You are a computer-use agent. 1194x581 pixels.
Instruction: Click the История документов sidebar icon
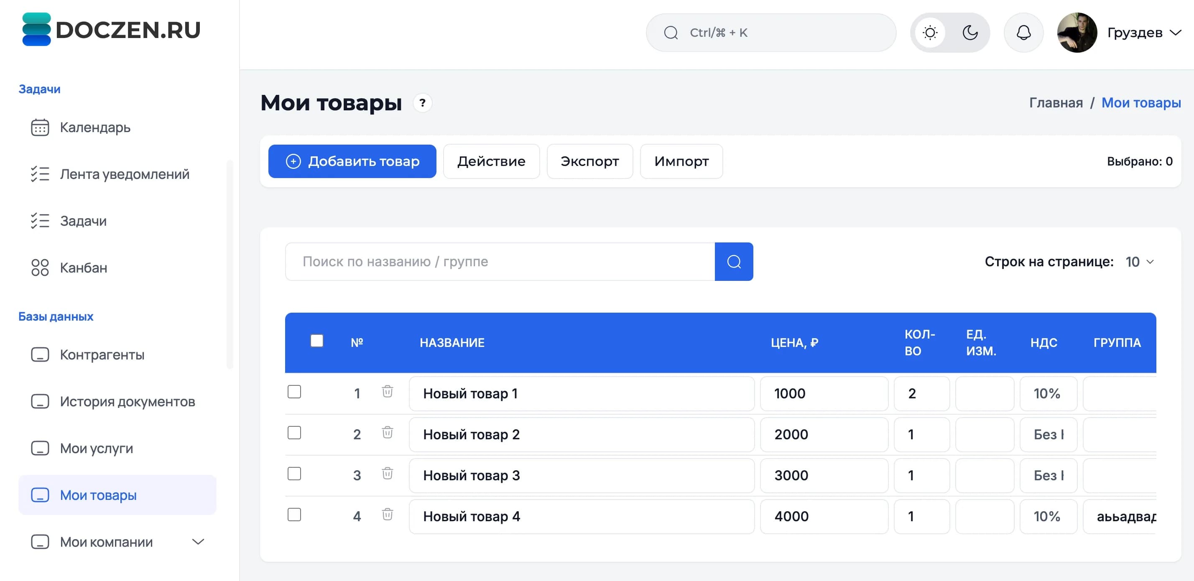click(x=40, y=402)
